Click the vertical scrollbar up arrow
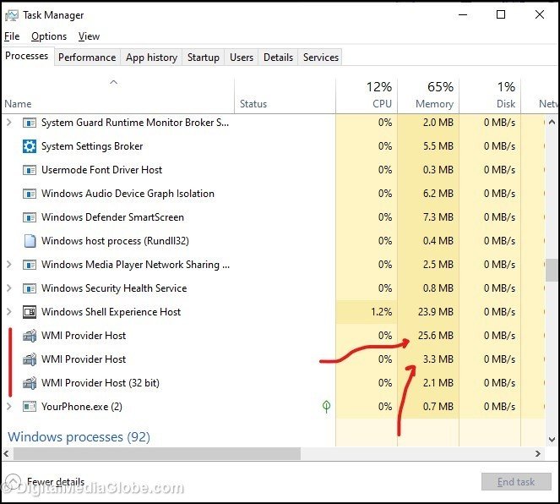This screenshot has width=560, height=504. (x=552, y=123)
